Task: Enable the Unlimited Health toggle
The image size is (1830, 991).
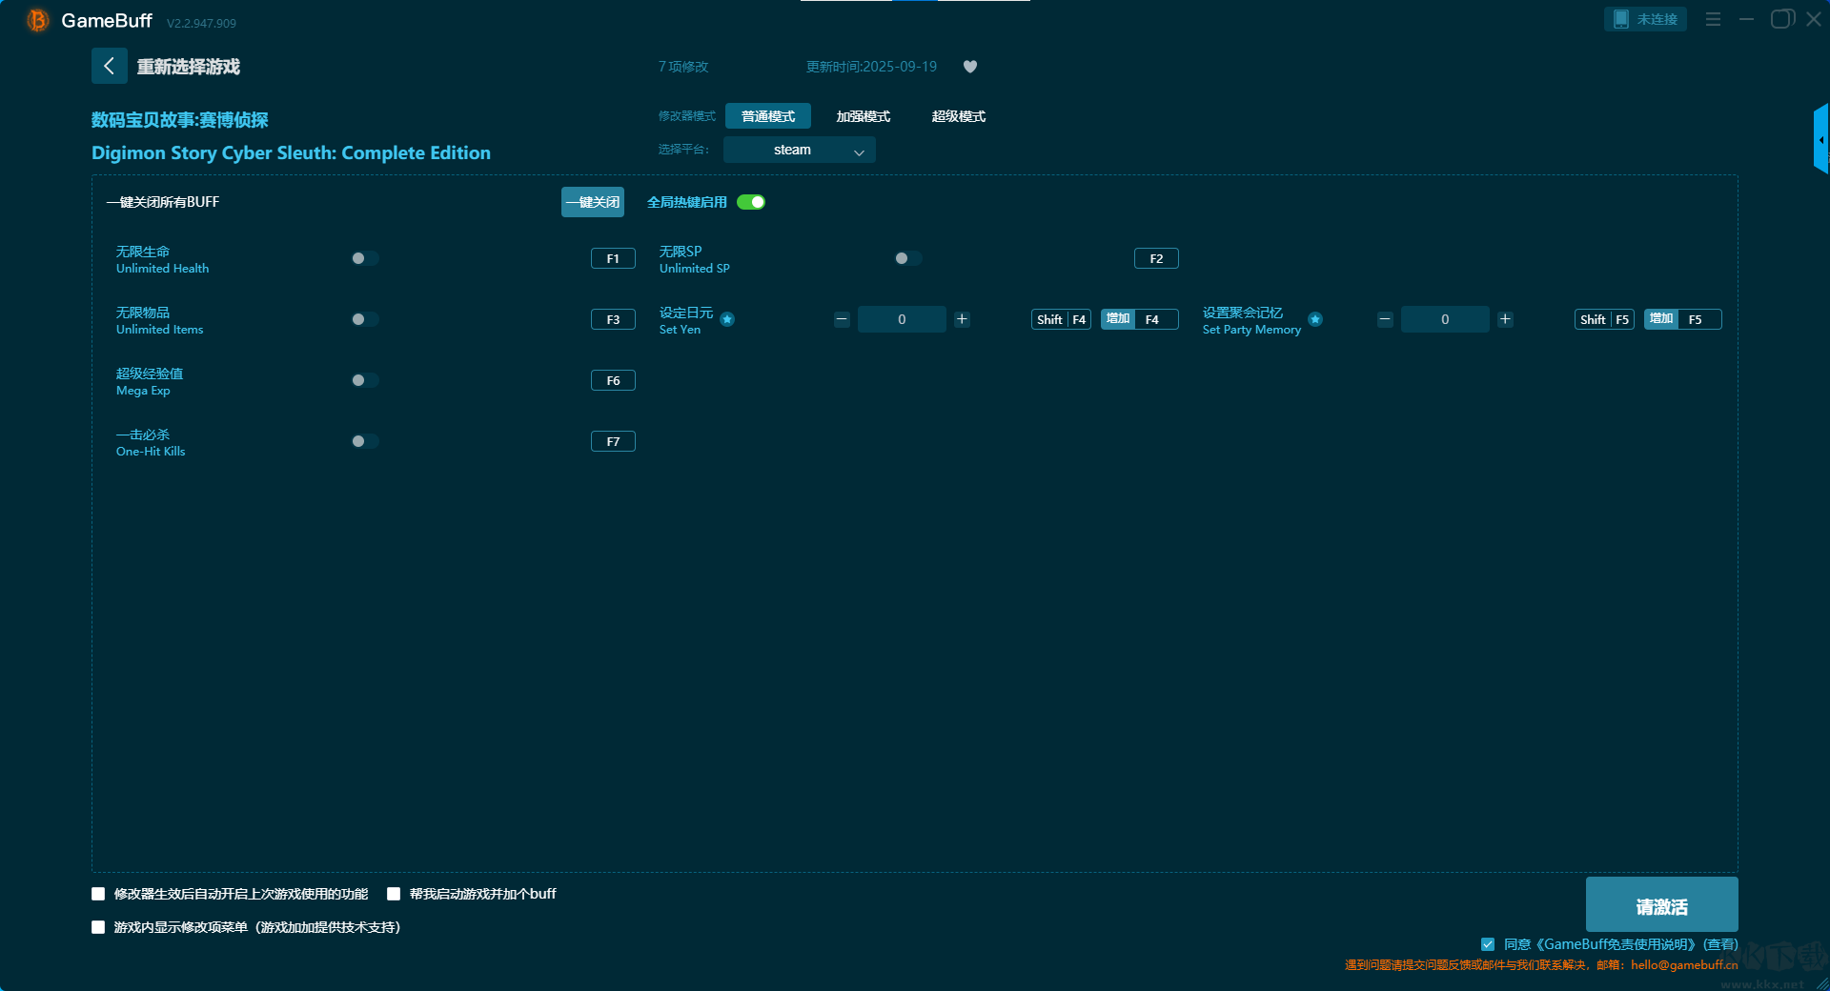Action: pos(364,258)
